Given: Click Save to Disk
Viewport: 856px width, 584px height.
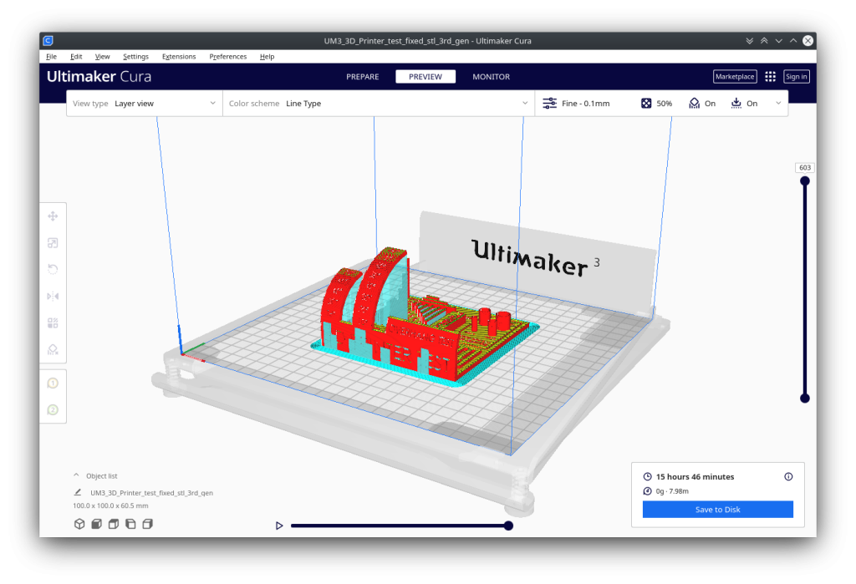Looking at the screenshot, I should coord(718,510).
